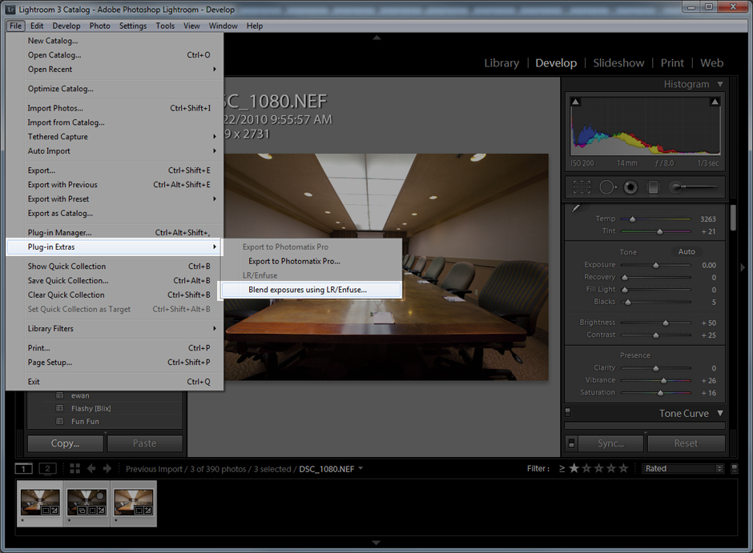Select the Adjustment Brush tool
The image size is (753, 553).
(694, 186)
